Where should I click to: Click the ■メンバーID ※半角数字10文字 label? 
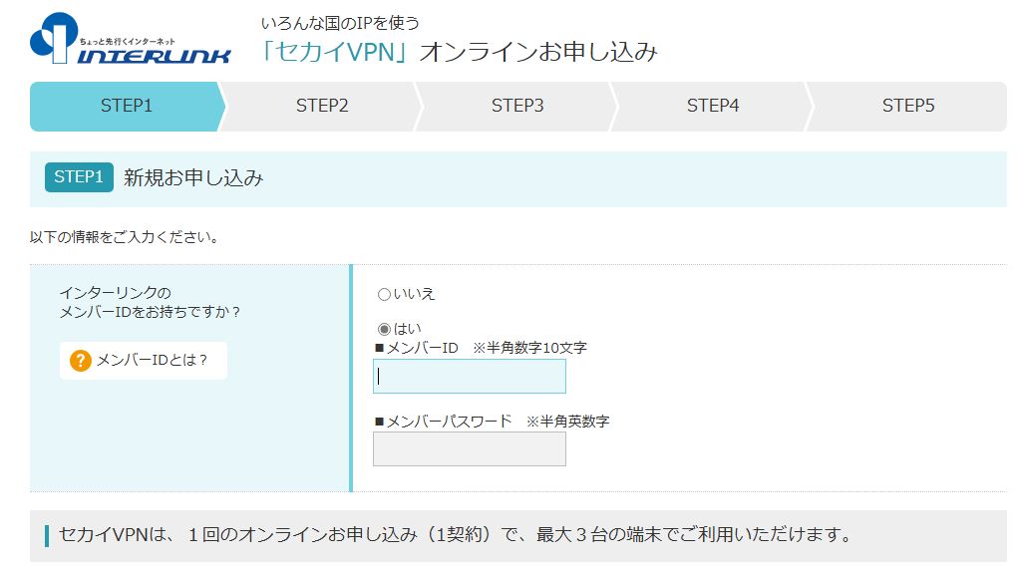[x=481, y=348]
